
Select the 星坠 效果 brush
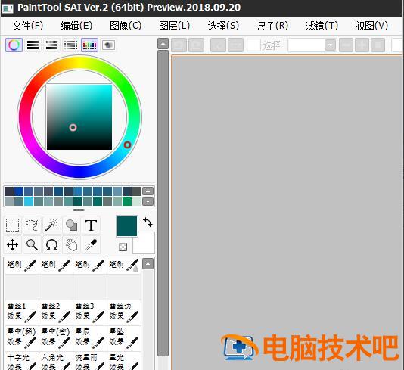[x=124, y=338]
